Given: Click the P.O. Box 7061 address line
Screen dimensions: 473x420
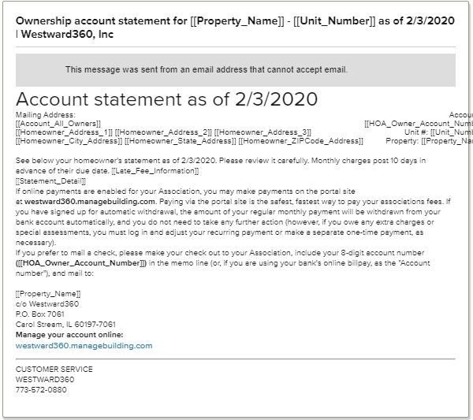Looking at the screenshot, I should point(40,314).
